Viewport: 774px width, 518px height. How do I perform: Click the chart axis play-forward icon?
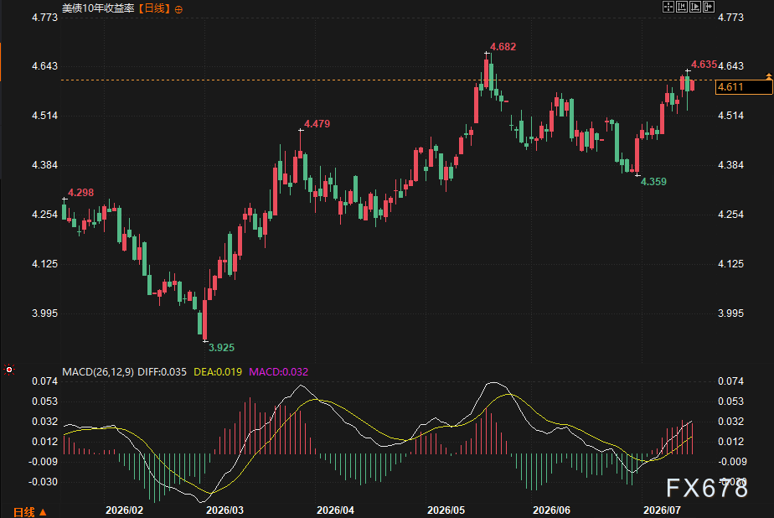695,7
